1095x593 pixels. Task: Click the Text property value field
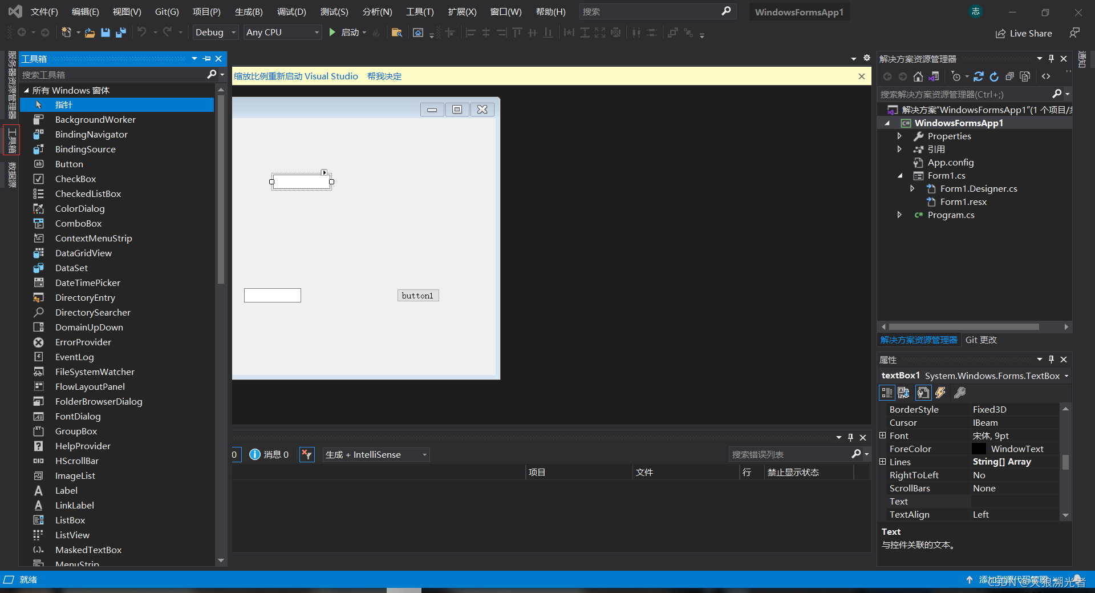click(1015, 501)
